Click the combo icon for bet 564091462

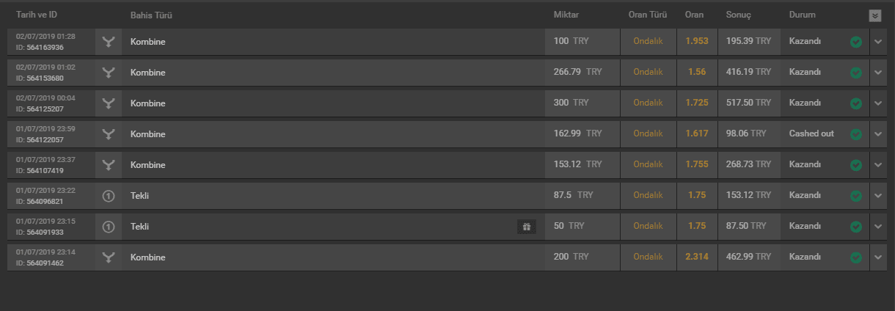point(109,257)
